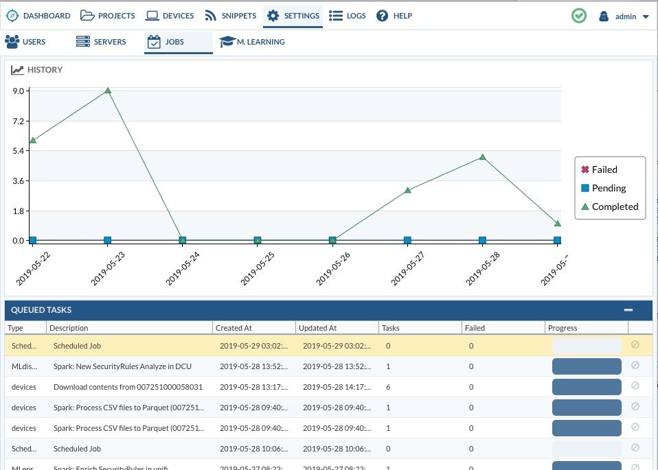The height and width of the screenshot is (470, 658).
Task: Open the Projects folder icon
Action: (x=87, y=16)
